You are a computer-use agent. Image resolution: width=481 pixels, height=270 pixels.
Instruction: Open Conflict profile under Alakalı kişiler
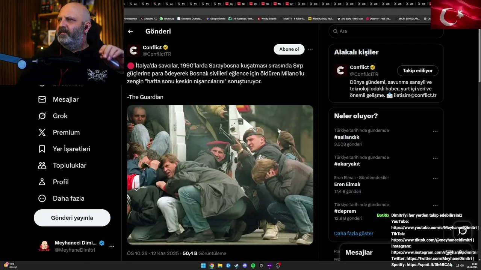point(359,67)
